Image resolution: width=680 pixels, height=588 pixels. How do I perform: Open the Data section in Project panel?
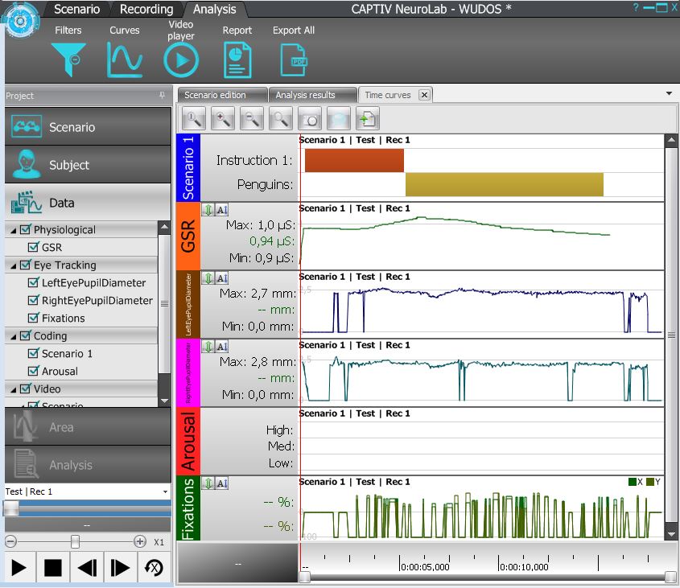88,203
